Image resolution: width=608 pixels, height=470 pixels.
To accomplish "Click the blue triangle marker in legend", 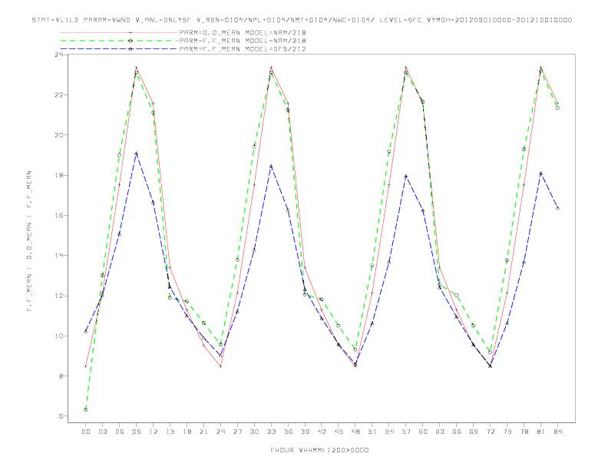I will [131, 49].
